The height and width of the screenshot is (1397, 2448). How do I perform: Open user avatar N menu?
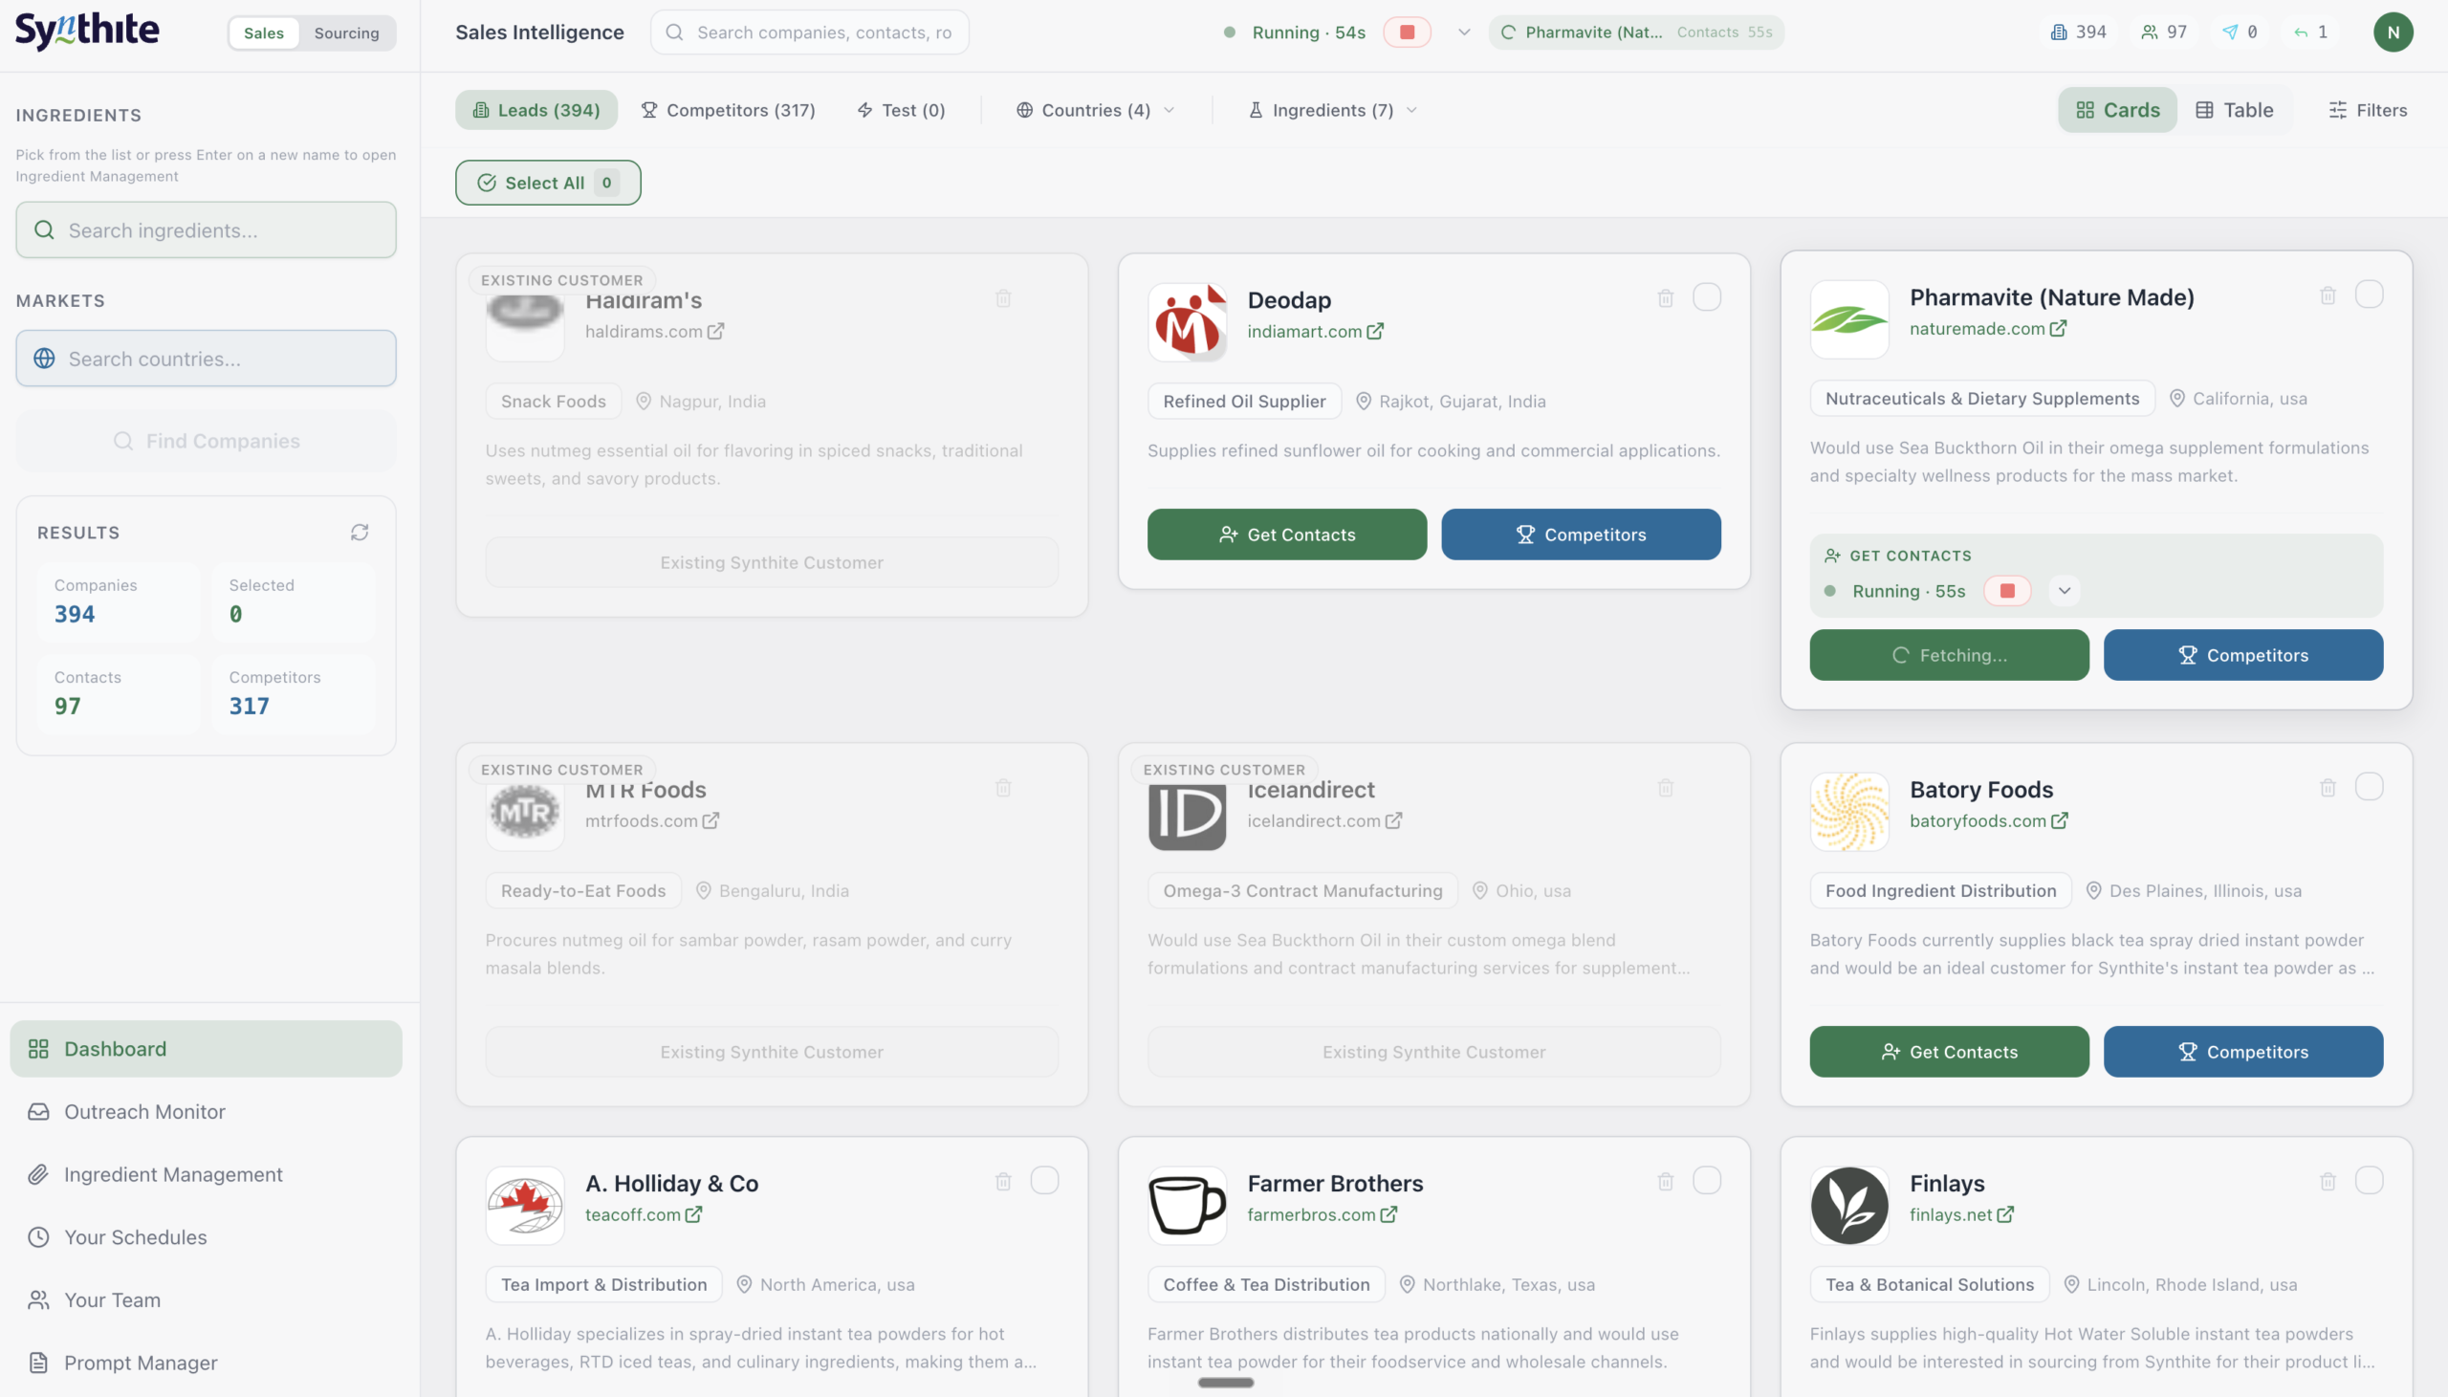click(2393, 32)
